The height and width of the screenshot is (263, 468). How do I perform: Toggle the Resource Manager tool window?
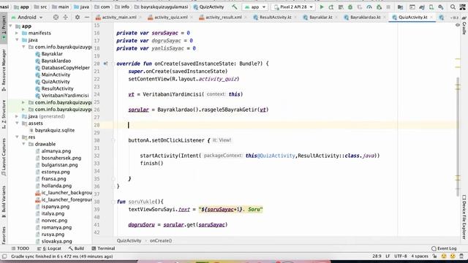coord(4,70)
